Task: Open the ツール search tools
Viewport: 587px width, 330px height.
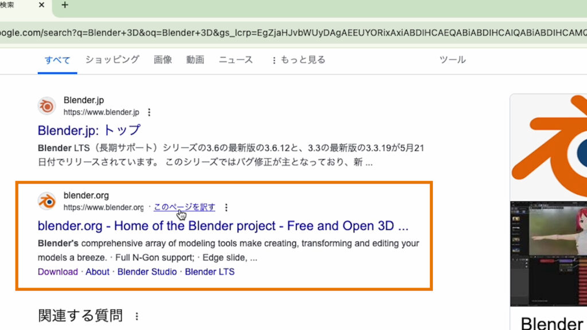Action: (453, 60)
